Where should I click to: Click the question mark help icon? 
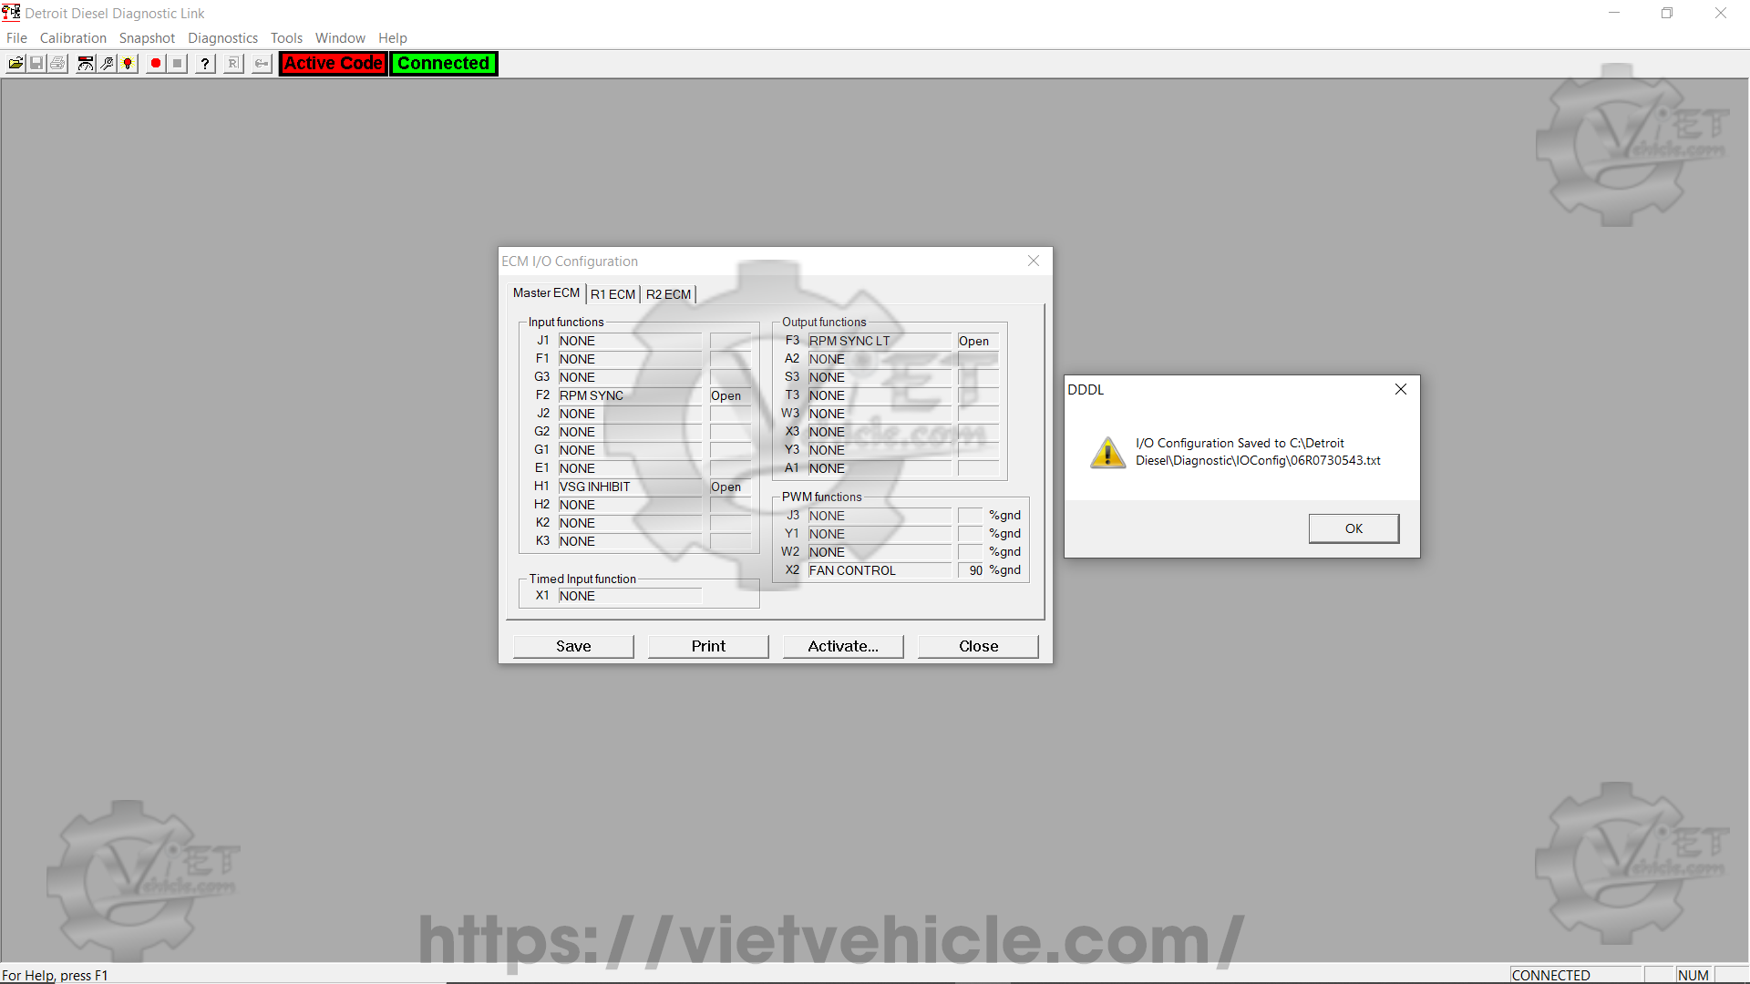[205, 63]
